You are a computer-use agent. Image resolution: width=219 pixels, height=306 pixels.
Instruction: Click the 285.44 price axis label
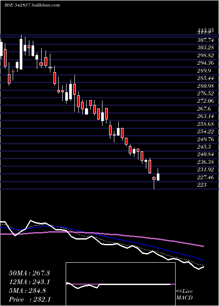coord(205,78)
